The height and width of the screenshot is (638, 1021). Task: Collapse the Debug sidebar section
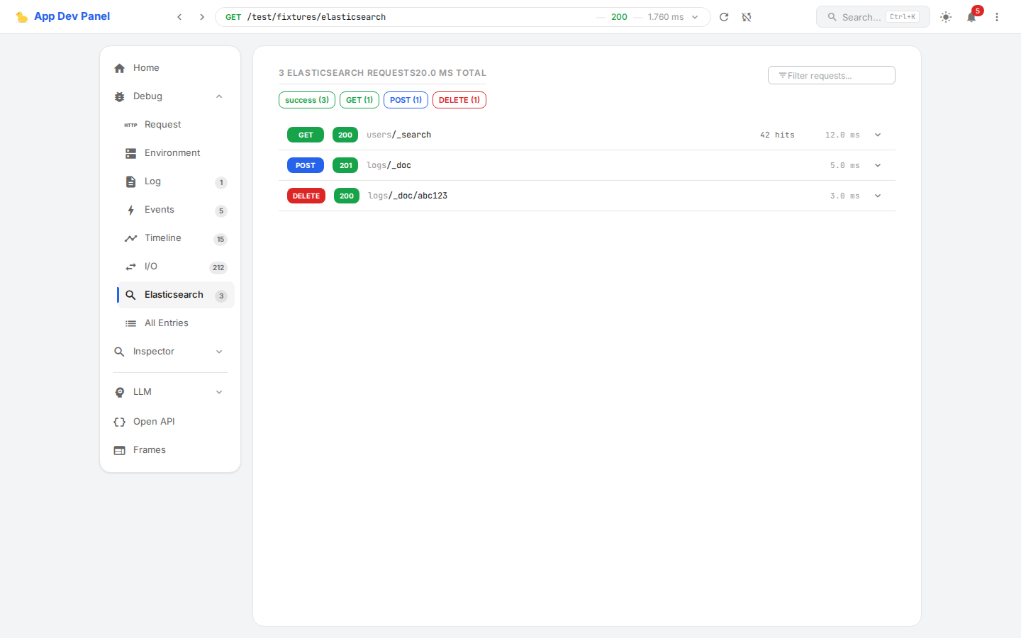tap(219, 96)
